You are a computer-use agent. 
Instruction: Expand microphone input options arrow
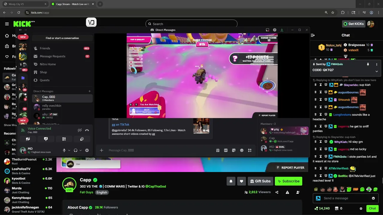tap(69, 150)
